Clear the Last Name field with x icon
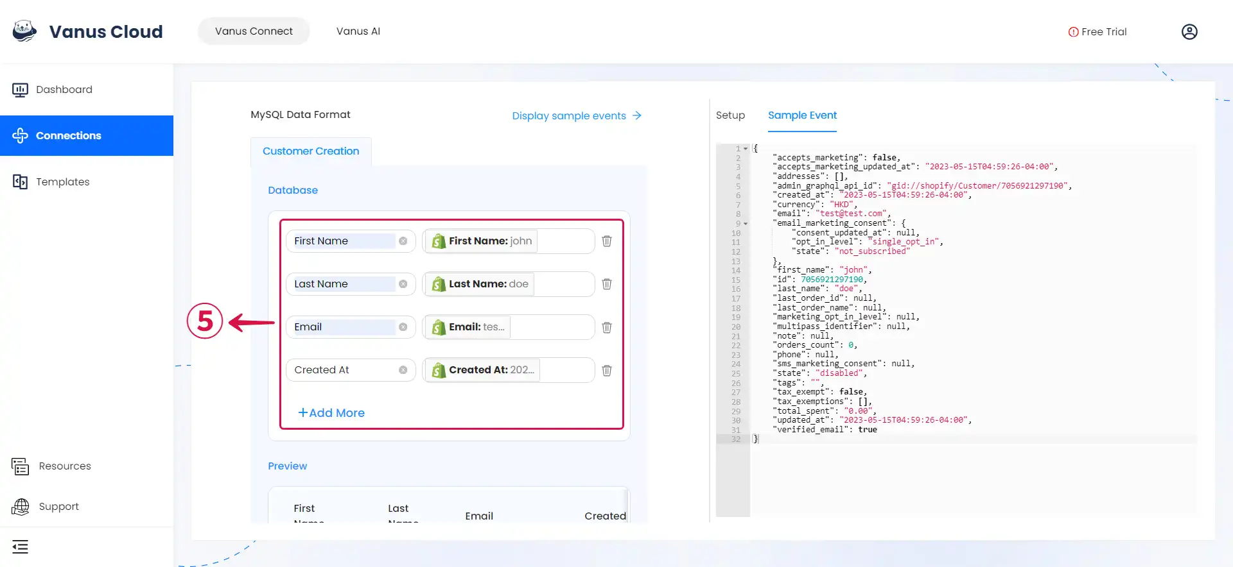Image resolution: width=1233 pixels, height=567 pixels. 403,284
